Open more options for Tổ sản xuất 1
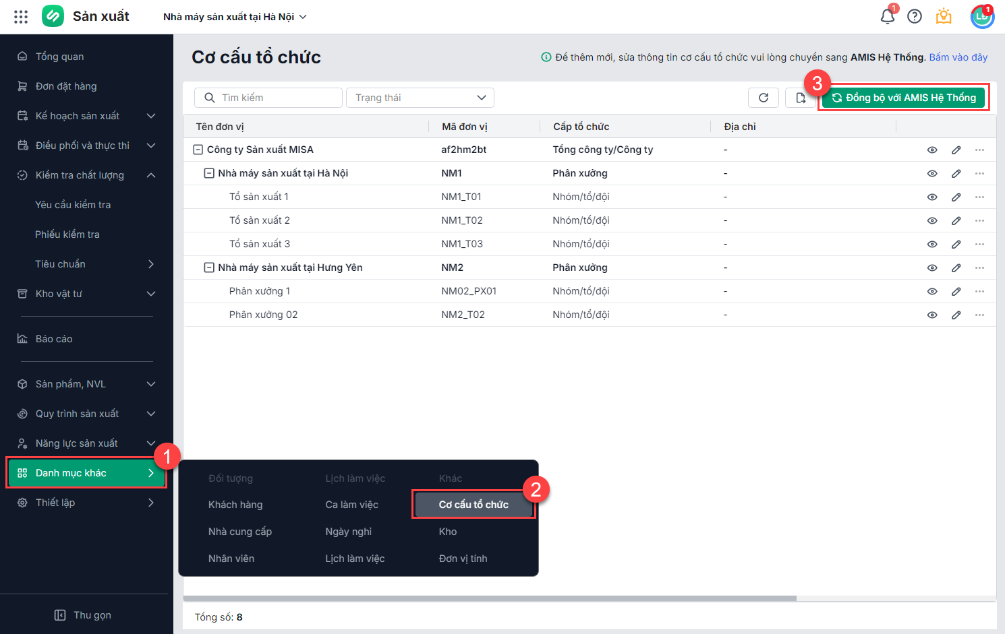1005x634 pixels. coord(980,197)
